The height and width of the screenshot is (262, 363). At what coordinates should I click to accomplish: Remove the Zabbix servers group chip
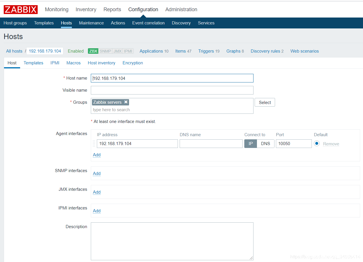pos(126,102)
